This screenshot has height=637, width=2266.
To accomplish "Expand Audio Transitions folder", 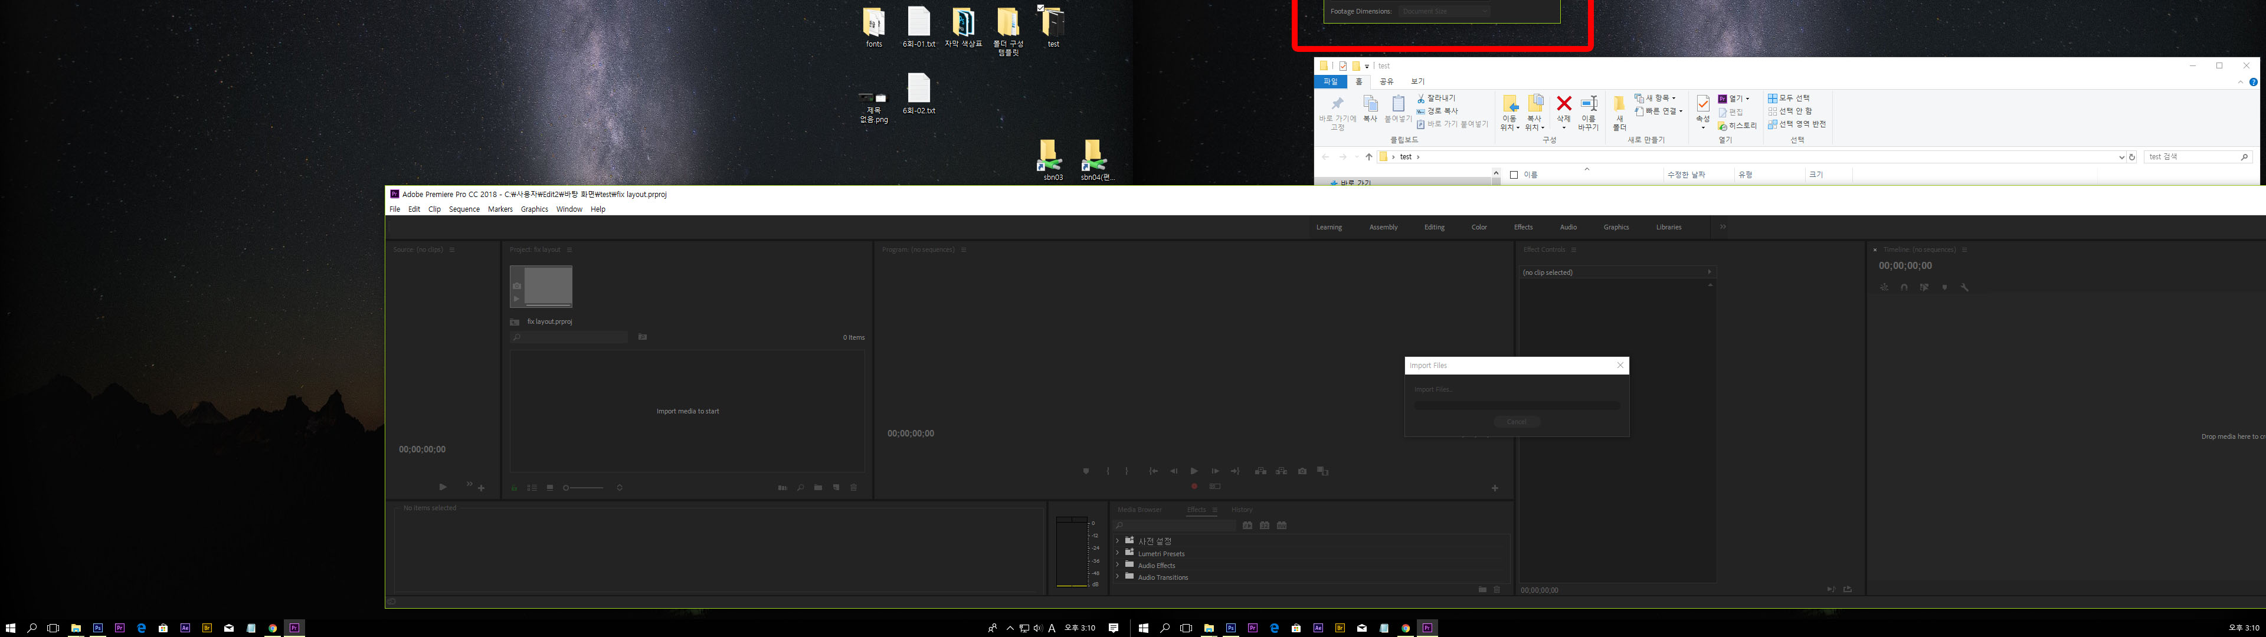I will point(1117,577).
